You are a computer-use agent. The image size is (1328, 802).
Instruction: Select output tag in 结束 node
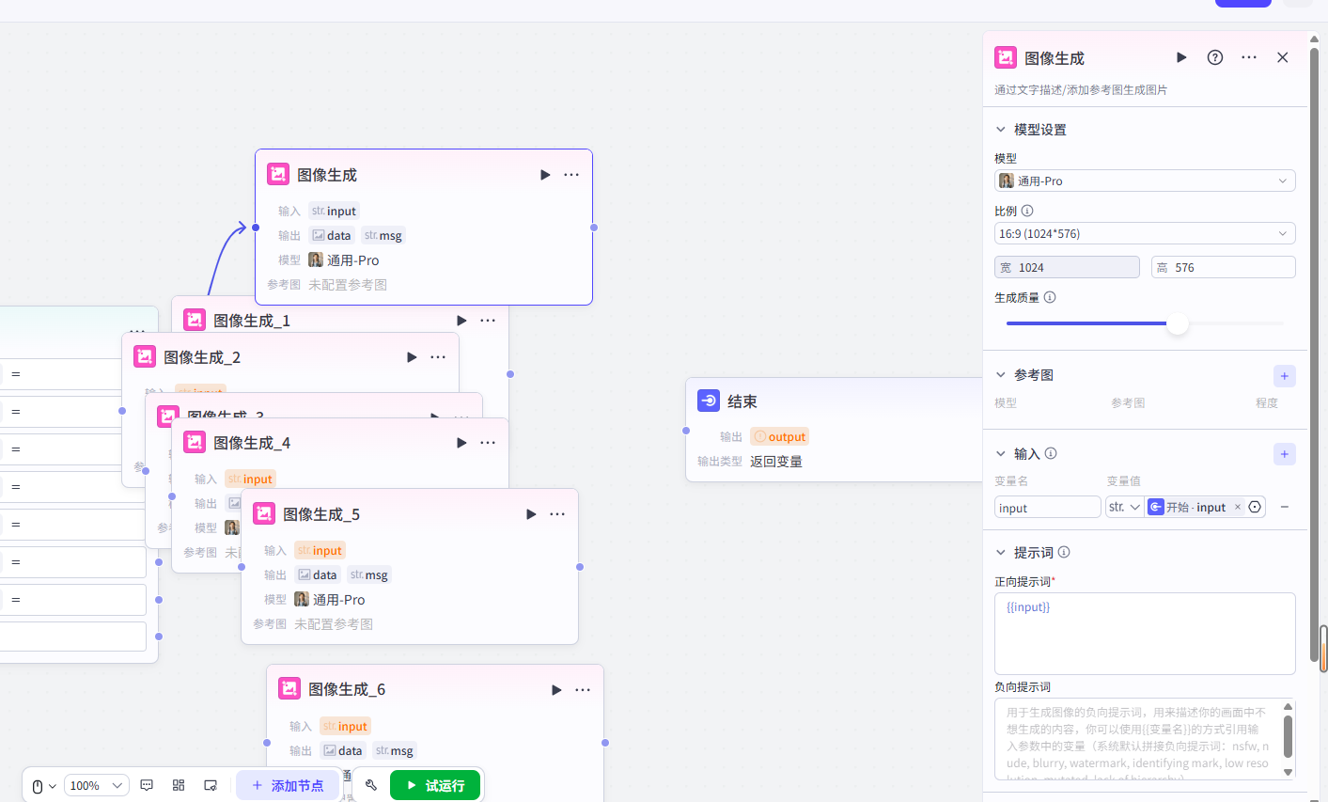point(779,436)
